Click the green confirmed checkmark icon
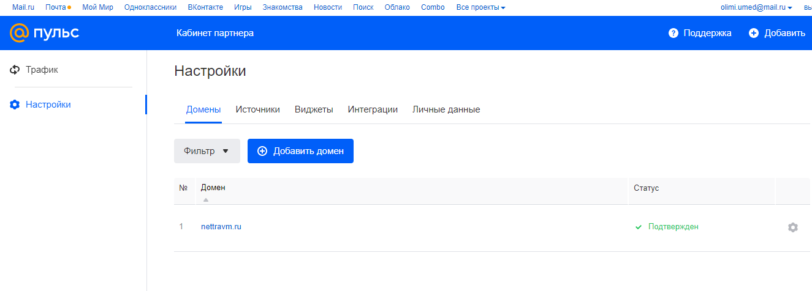The width and height of the screenshot is (812, 291). coord(639,227)
